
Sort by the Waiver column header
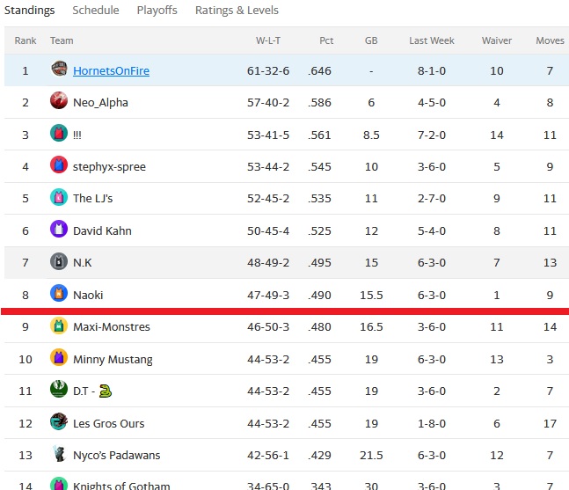point(497,40)
